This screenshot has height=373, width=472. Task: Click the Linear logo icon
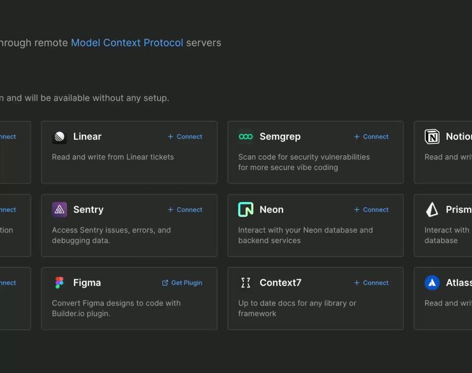pos(59,137)
